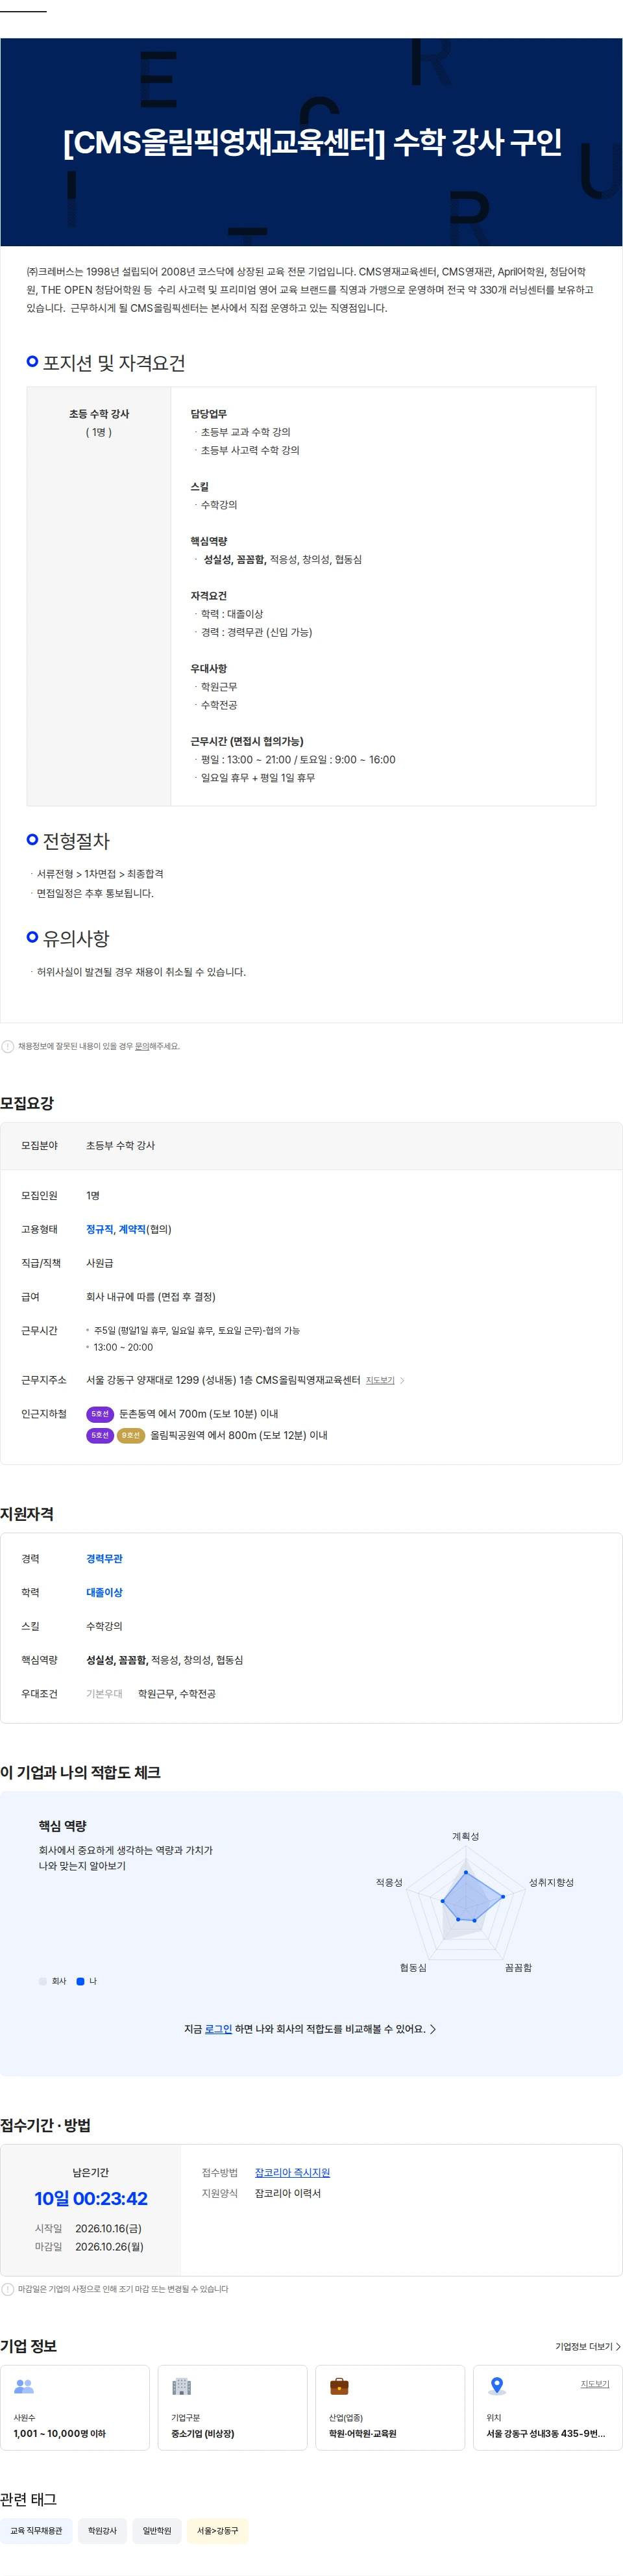Click the 협동심 label on the radar chart

(413, 1967)
